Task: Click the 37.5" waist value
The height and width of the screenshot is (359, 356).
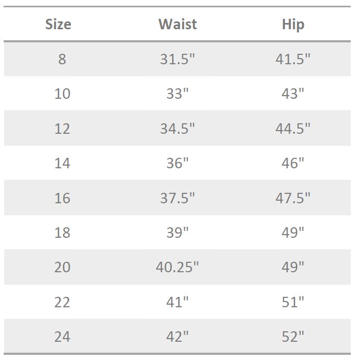Action: (177, 198)
